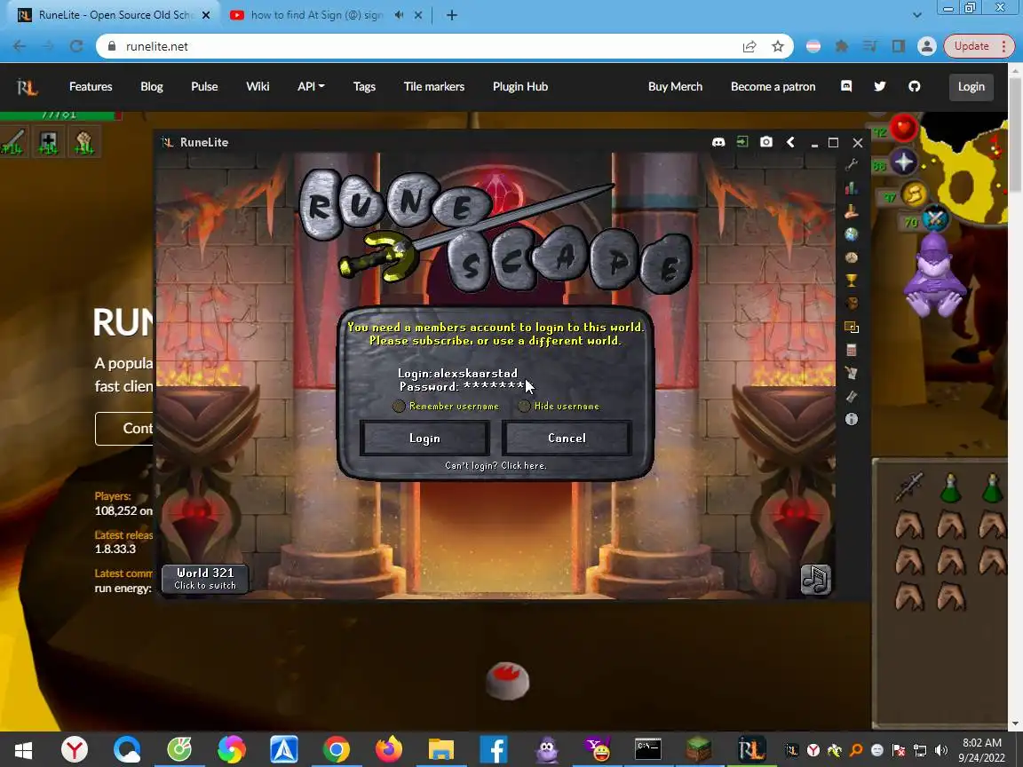Toggle Hide username option

pos(559,406)
